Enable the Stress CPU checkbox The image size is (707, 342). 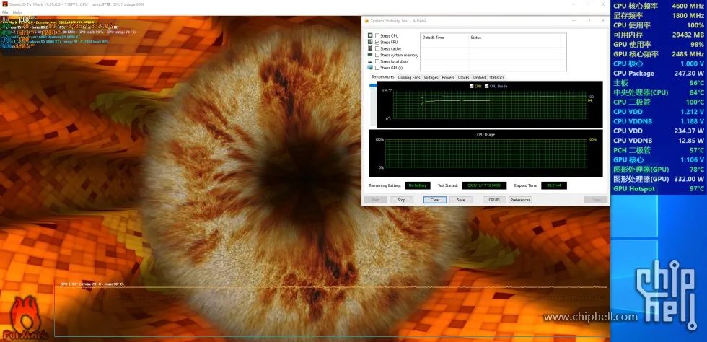(x=377, y=35)
